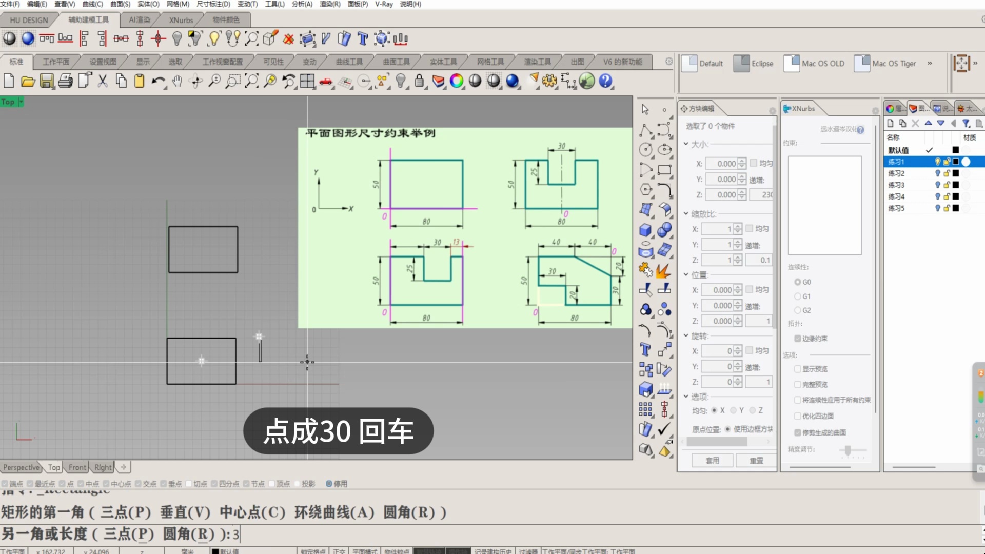Click the Array grid icon in side toolbar

pos(645,409)
